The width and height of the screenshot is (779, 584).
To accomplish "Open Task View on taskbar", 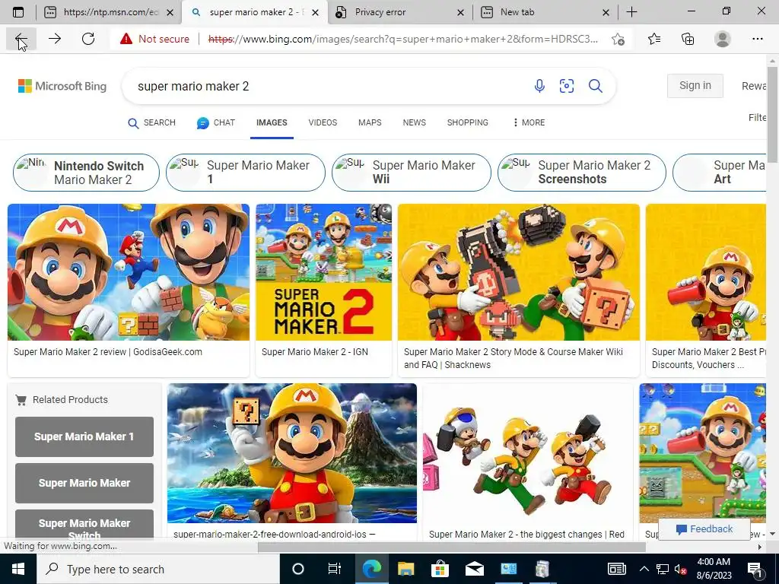I will pos(335,569).
